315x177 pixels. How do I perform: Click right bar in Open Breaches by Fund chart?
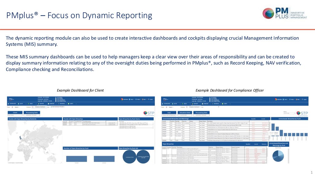coord(104,159)
